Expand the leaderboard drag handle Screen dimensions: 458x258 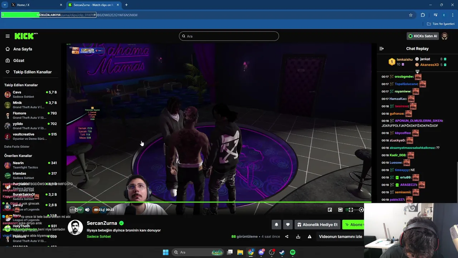417,72
